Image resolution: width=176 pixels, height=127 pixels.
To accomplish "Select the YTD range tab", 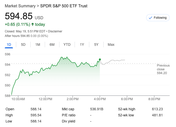I will coord(67,45).
